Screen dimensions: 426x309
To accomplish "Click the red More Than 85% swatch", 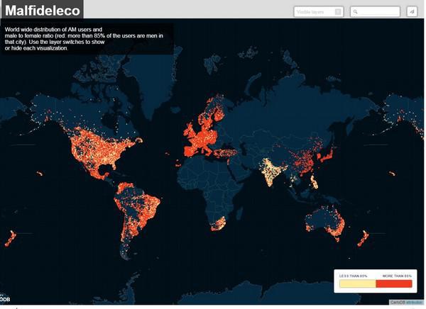I will tap(393, 283).
